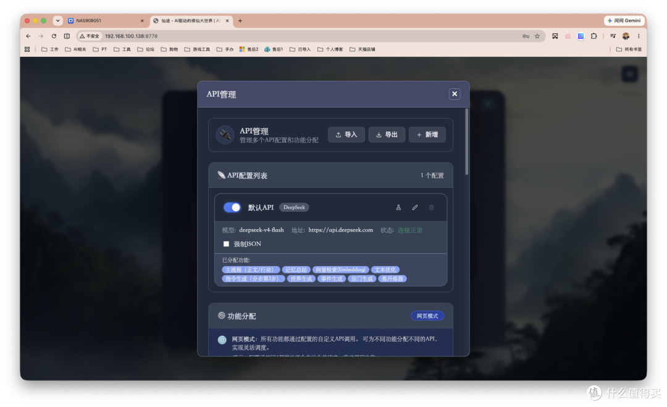The height and width of the screenshot is (407, 667).
Task: Click the 导入 import button
Action: 346,135
